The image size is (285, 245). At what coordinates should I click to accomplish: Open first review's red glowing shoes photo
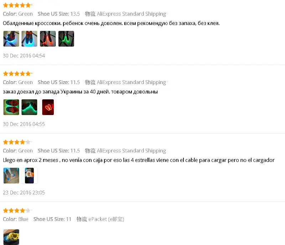(48, 39)
